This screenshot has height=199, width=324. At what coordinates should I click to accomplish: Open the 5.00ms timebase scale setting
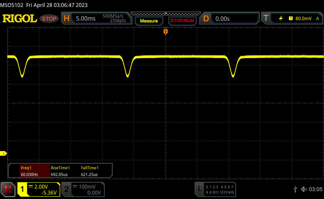point(85,19)
